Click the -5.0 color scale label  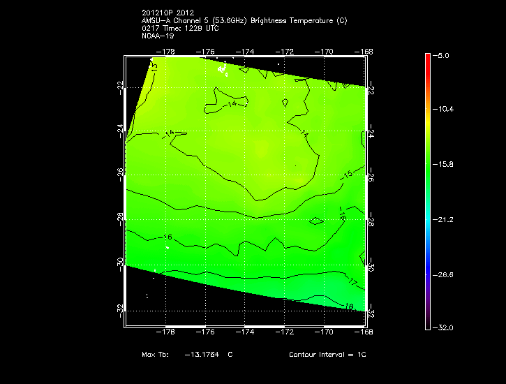[x=443, y=54]
